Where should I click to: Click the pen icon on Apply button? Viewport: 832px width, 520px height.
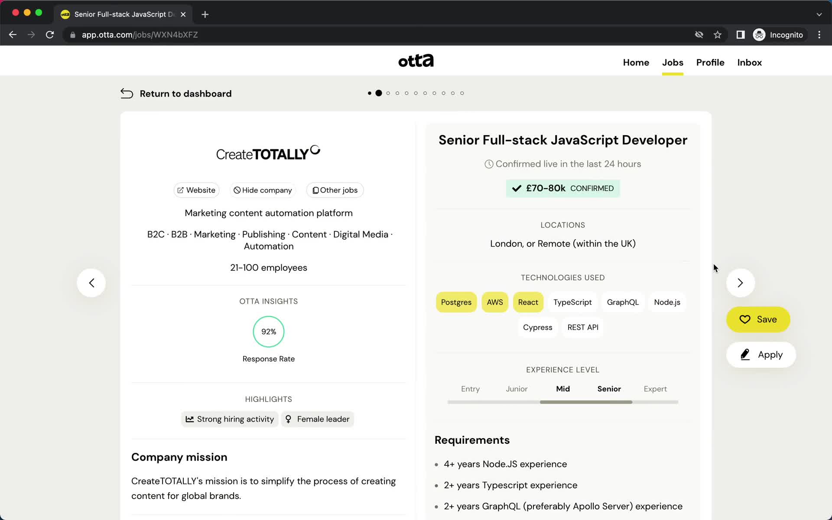tap(745, 355)
